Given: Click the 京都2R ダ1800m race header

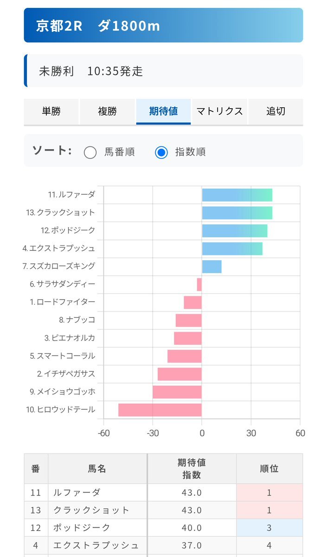Looking at the screenshot, I should (x=163, y=26).
